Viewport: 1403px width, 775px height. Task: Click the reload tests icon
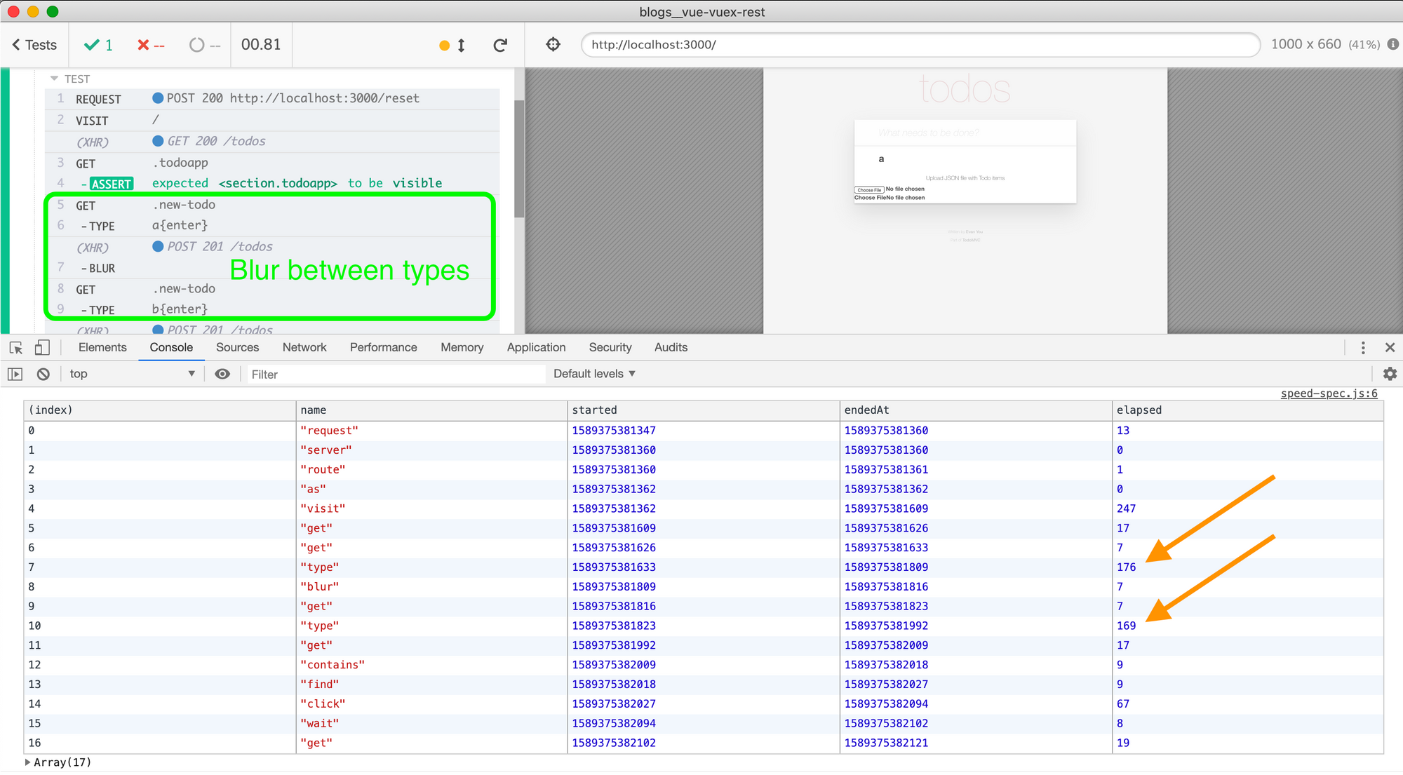click(x=500, y=46)
